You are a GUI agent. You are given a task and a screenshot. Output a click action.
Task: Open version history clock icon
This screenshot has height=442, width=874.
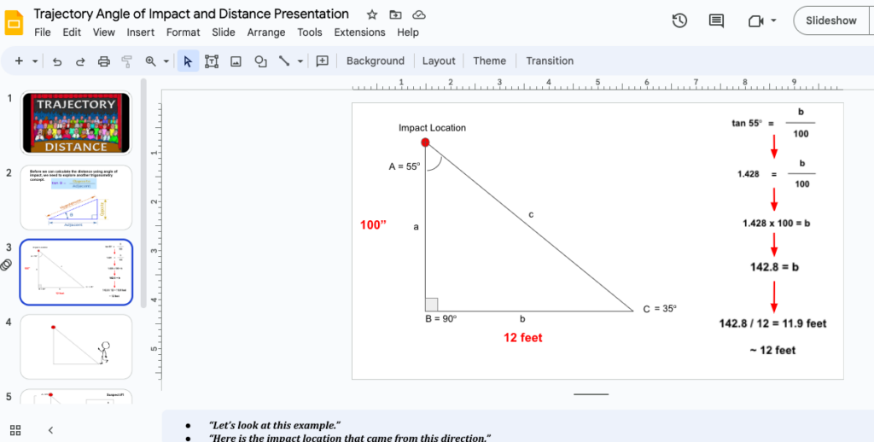point(679,20)
